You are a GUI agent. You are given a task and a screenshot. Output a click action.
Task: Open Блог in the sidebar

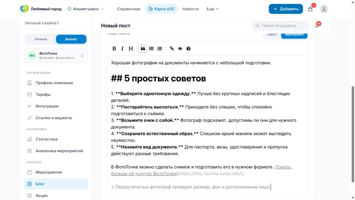tap(56, 184)
